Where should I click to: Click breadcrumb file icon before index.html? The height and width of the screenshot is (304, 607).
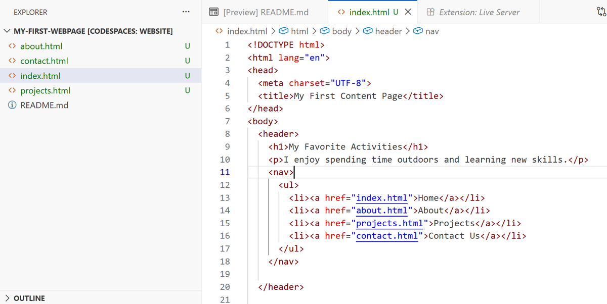coord(219,31)
